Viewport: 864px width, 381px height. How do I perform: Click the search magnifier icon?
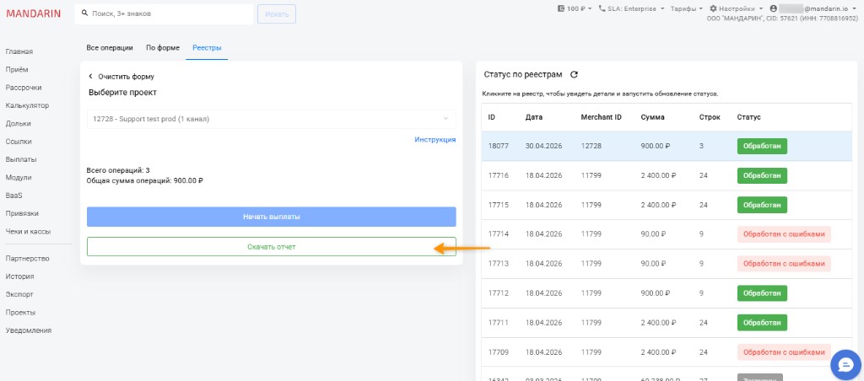[84, 13]
